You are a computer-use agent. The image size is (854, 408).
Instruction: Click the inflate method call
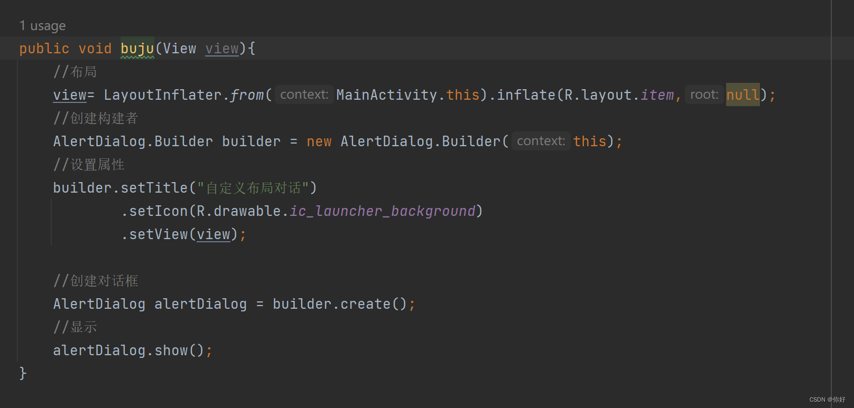pos(526,95)
